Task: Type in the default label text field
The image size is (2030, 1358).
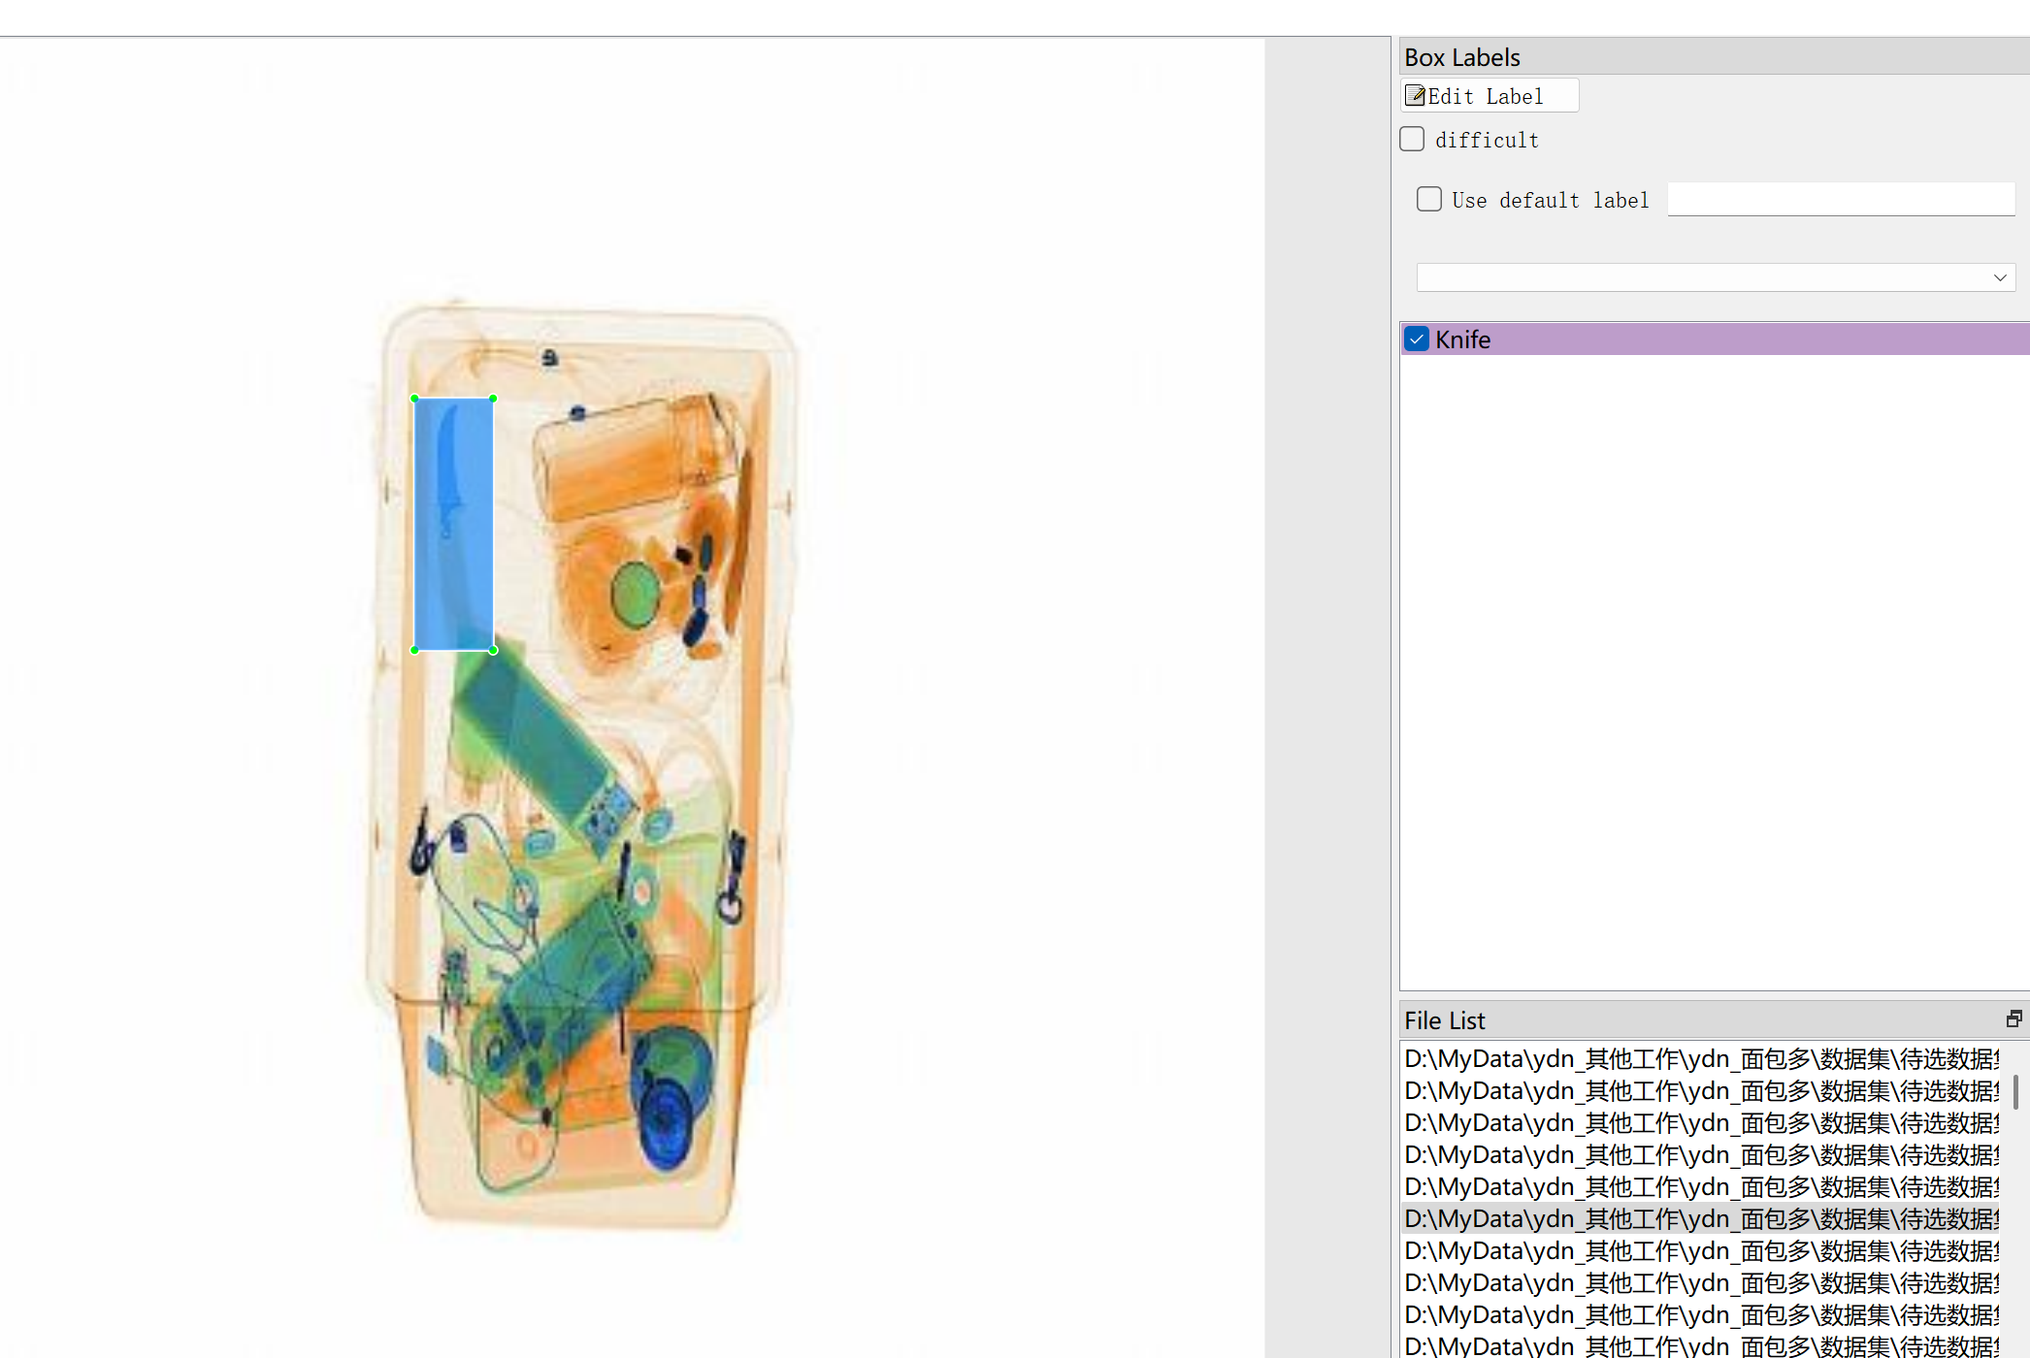Action: click(1840, 200)
